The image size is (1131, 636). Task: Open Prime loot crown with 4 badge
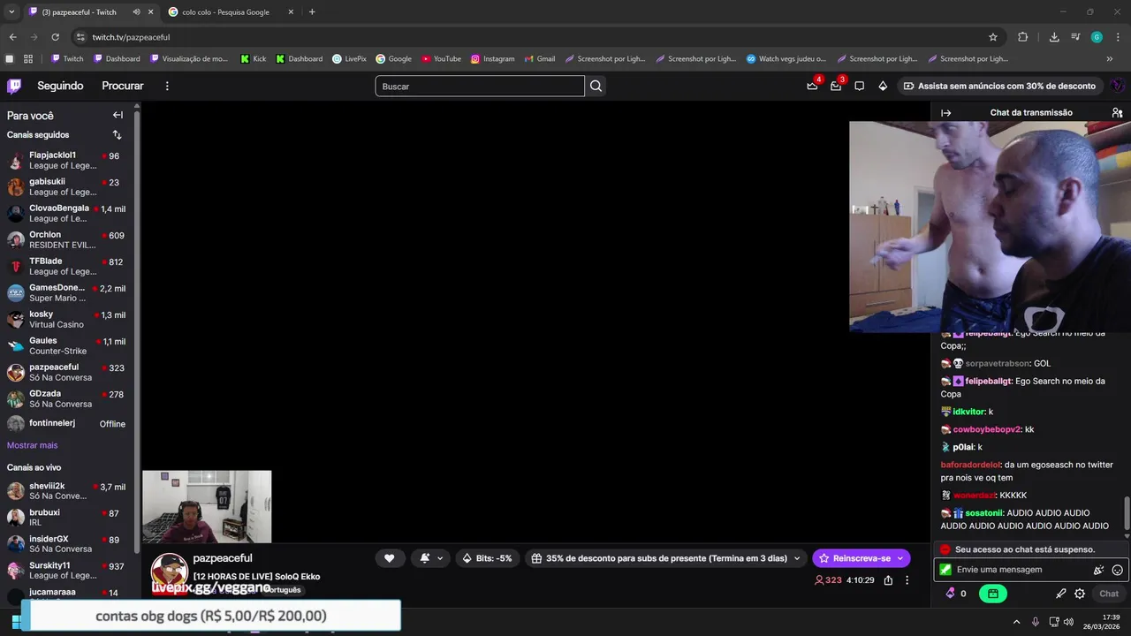point(813,86)
